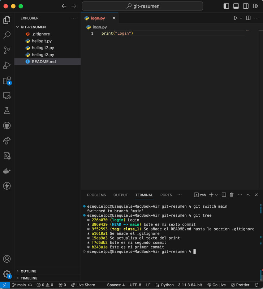Open Extensions view with badge
The image size is (263, 289).
[x=7, y=81]
